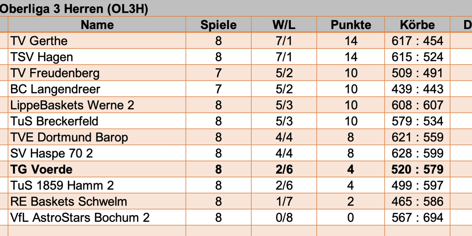
Task: Select the 0/8 W/L record cell
Action: coord(284,218)
